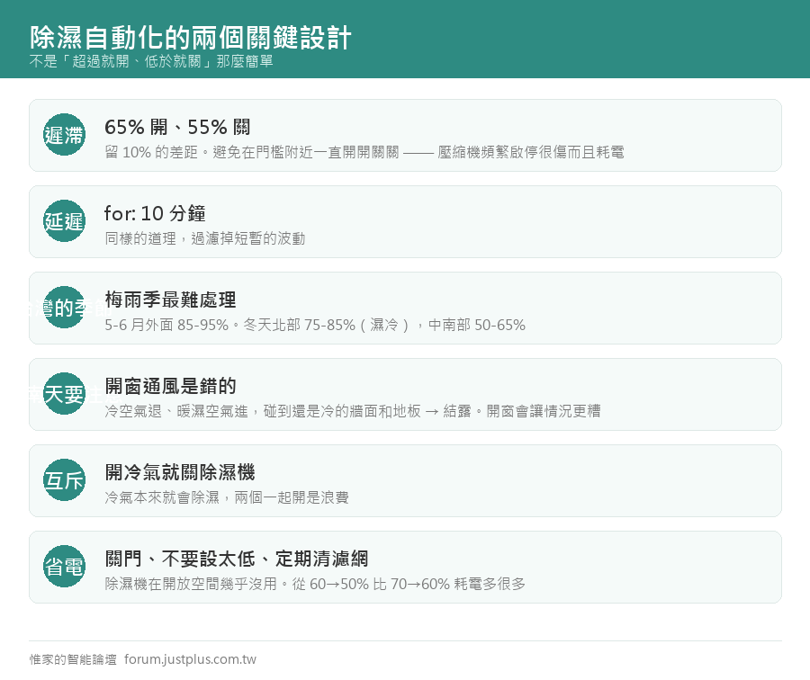Click the 梅雨季最難處理 card title

(x=170, y=300)
